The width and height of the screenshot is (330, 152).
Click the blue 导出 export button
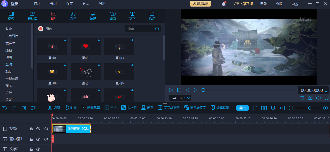243,108
